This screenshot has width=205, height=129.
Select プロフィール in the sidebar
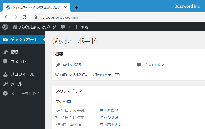[x=22, y=74]
